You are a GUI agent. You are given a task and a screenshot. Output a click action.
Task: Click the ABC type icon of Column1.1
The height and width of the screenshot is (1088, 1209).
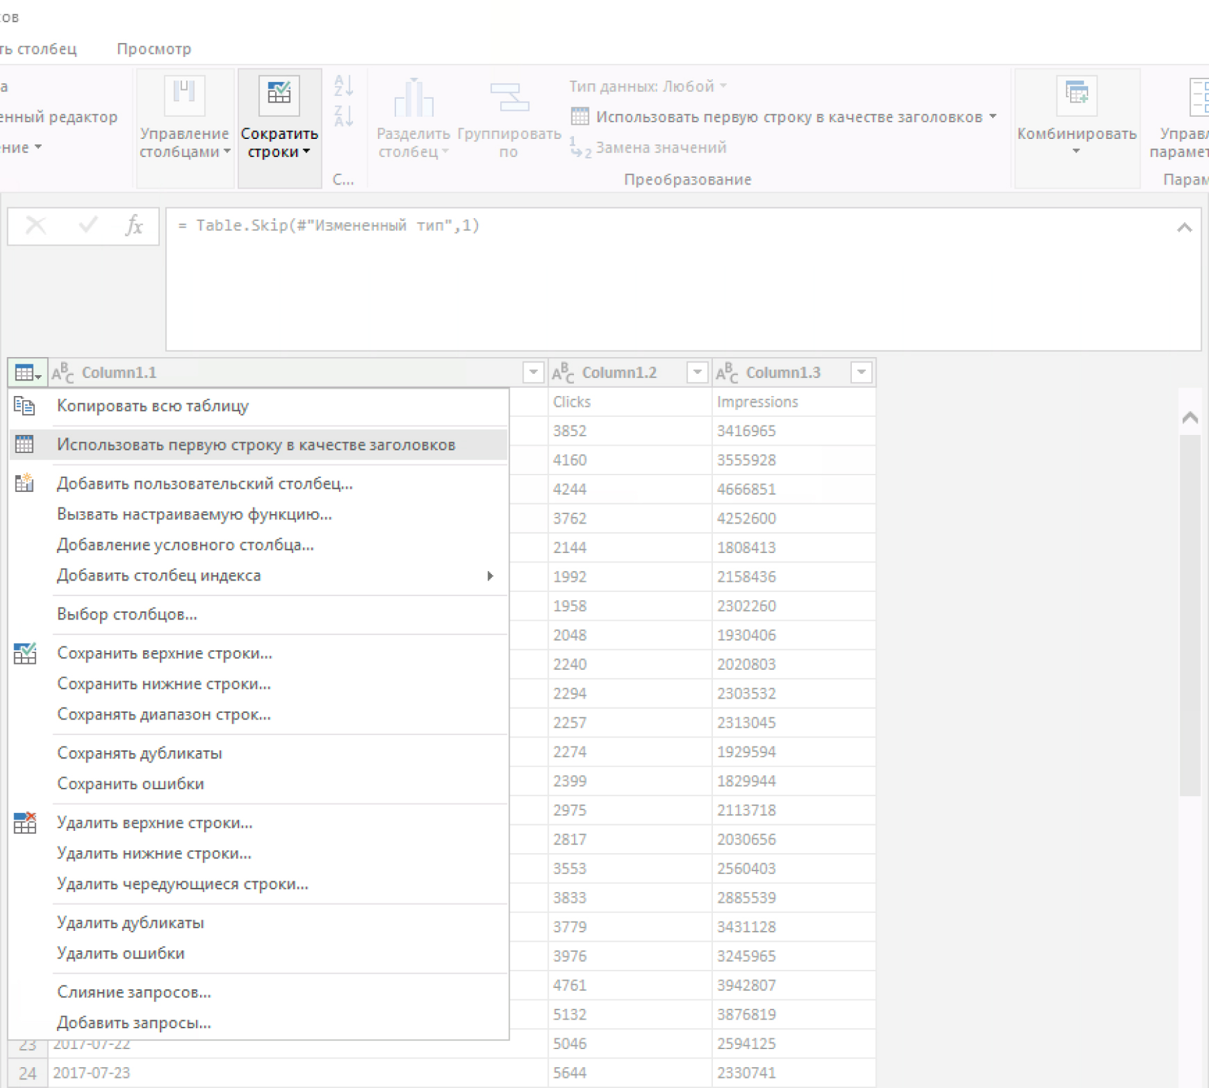(62, 373)
